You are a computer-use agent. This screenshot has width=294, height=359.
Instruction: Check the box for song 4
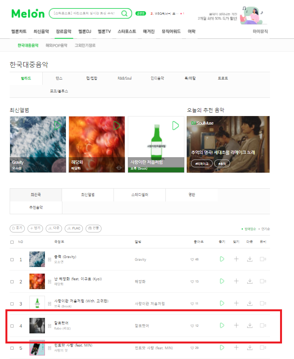(12, 326)
